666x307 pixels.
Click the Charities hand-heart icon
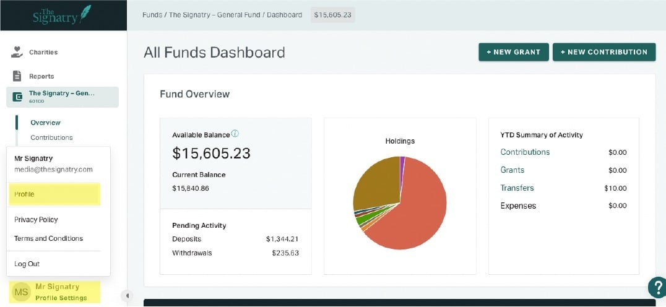click(17, 52)
